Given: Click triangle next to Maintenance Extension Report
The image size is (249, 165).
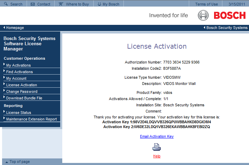Looking at the screenshot, I should point(4,118).
